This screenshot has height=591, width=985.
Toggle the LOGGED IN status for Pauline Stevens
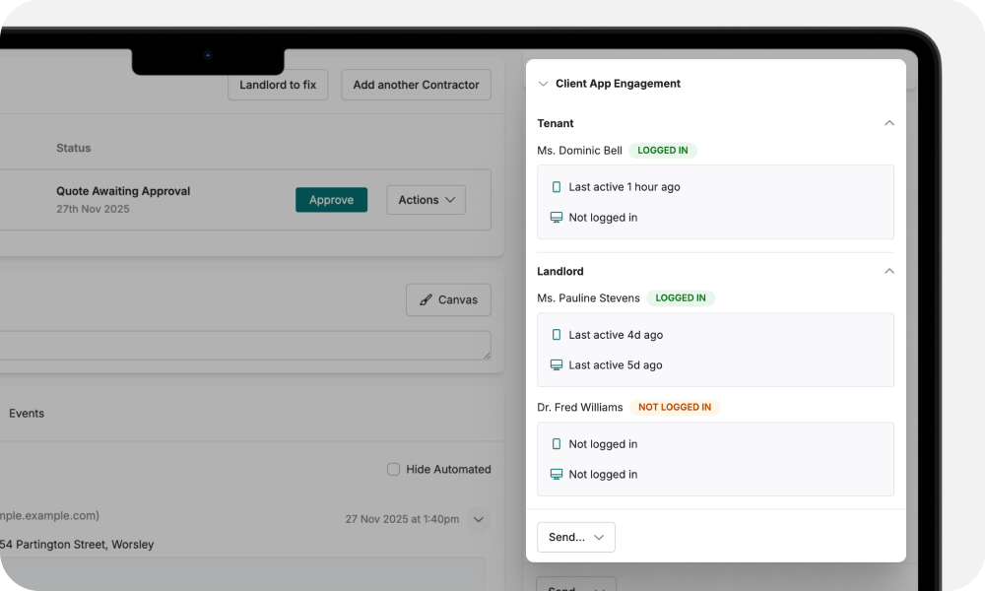pyautogui.click(x=680, y=297)
